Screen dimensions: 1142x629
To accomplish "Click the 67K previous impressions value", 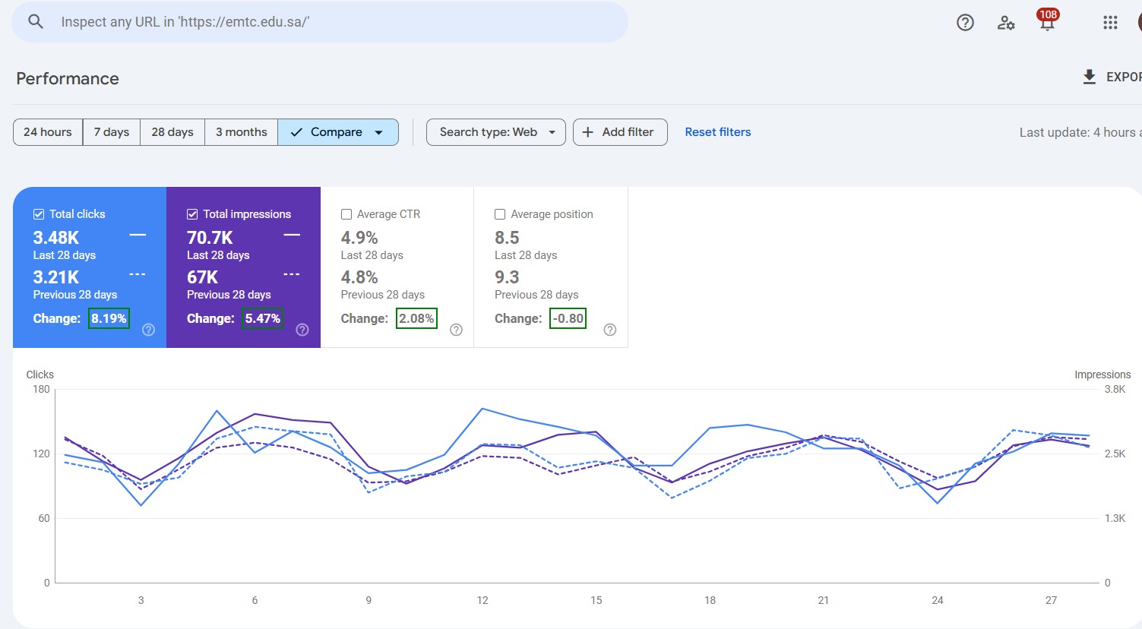I will tap(203, 277).
